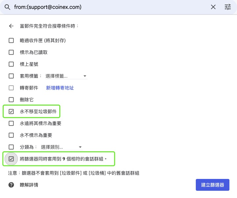Click the help question mark icon
Viewport: 237px width, 198px height.
[x=11, y=185]
